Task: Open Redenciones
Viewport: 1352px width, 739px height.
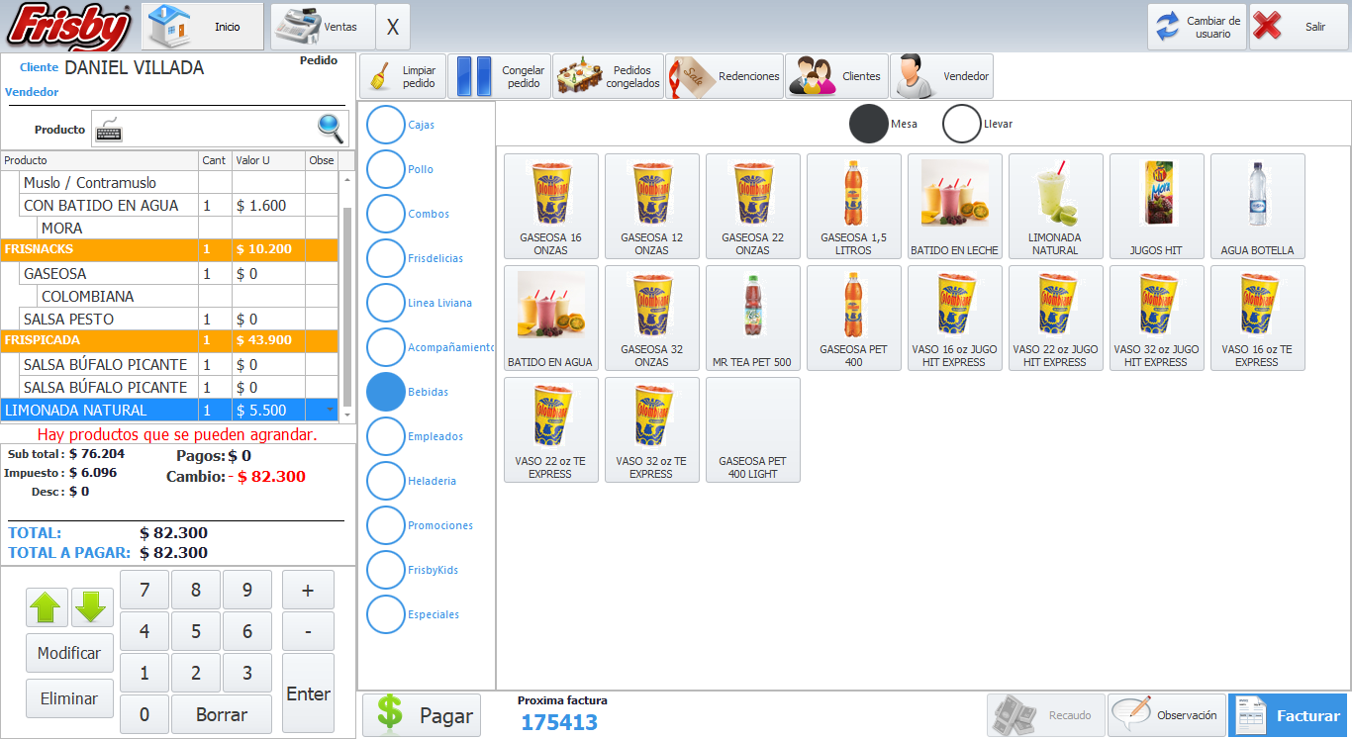Action: 724,76
